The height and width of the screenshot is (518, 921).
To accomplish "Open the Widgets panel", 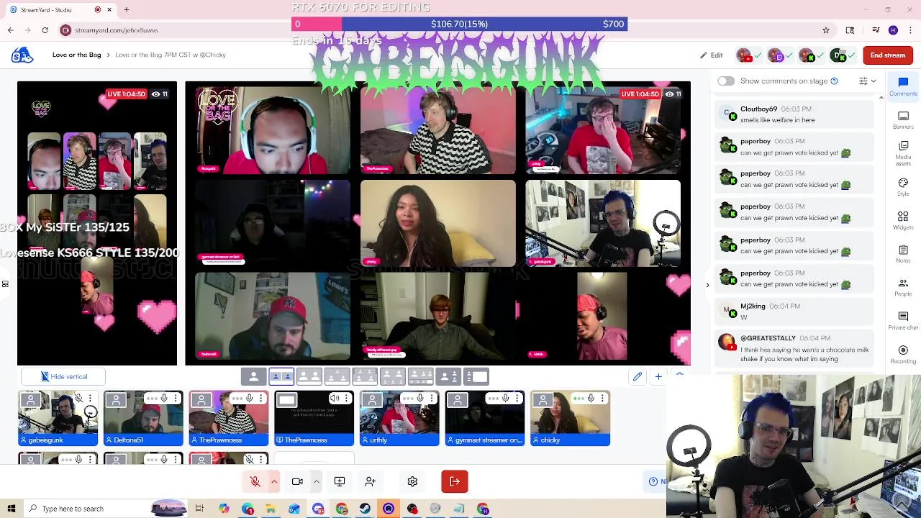I will click(903, 220).
